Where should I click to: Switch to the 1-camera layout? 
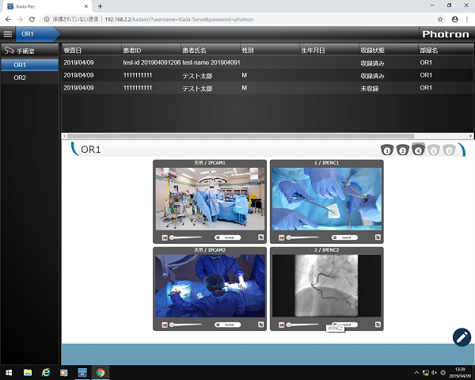coord(387,150)
